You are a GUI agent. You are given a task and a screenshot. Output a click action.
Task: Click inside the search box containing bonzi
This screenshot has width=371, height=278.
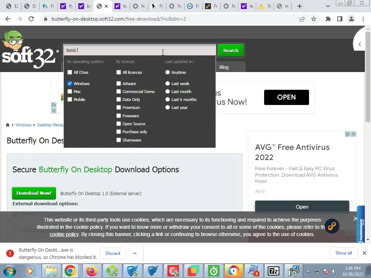coord(139,50)
